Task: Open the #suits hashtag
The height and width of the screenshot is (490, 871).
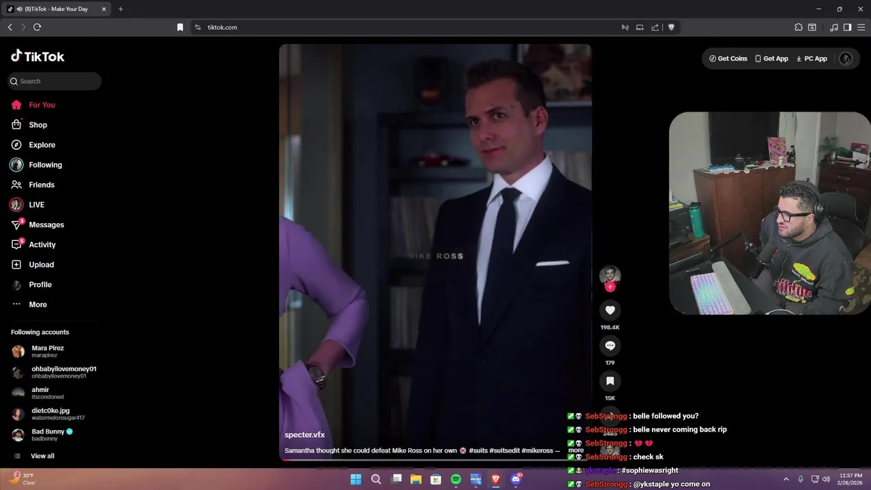Action: point(480,451)
